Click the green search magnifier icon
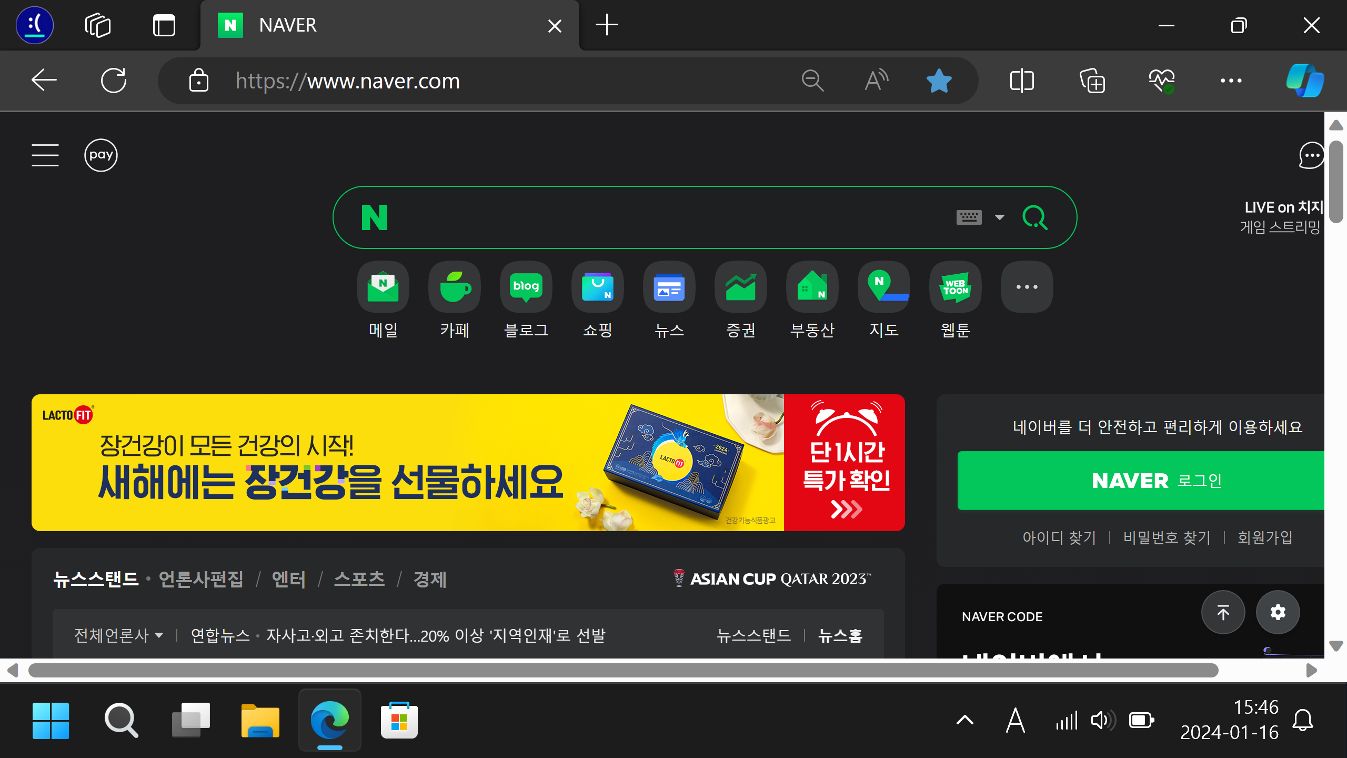 pyautogui.click(x=1034, y=217)
